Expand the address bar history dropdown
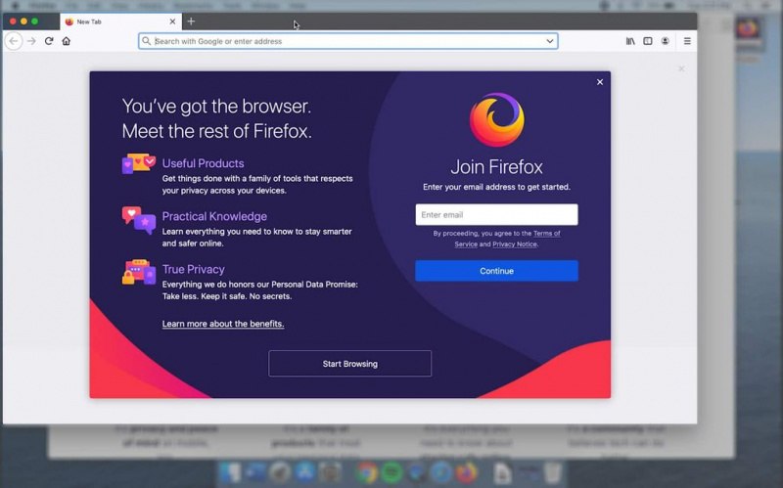Image resolution: width=783 pixels, height=488 pixels. pyautogui.click(x=550, y=41)
